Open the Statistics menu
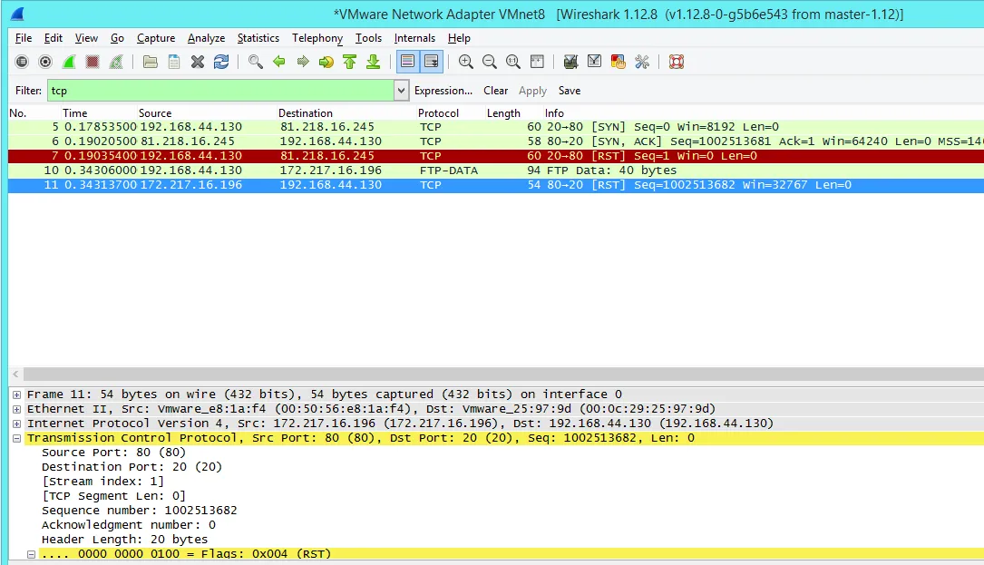 tap(258, 38)
